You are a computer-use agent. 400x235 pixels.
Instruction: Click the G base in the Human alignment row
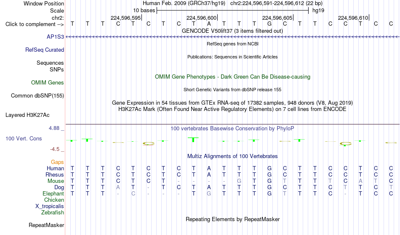[269, 168]
